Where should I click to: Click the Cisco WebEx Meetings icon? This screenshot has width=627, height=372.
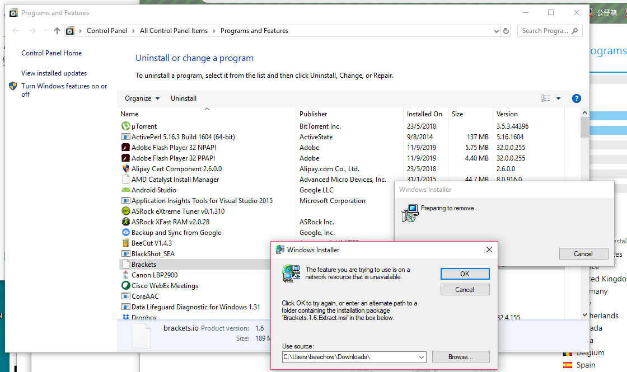125,286
